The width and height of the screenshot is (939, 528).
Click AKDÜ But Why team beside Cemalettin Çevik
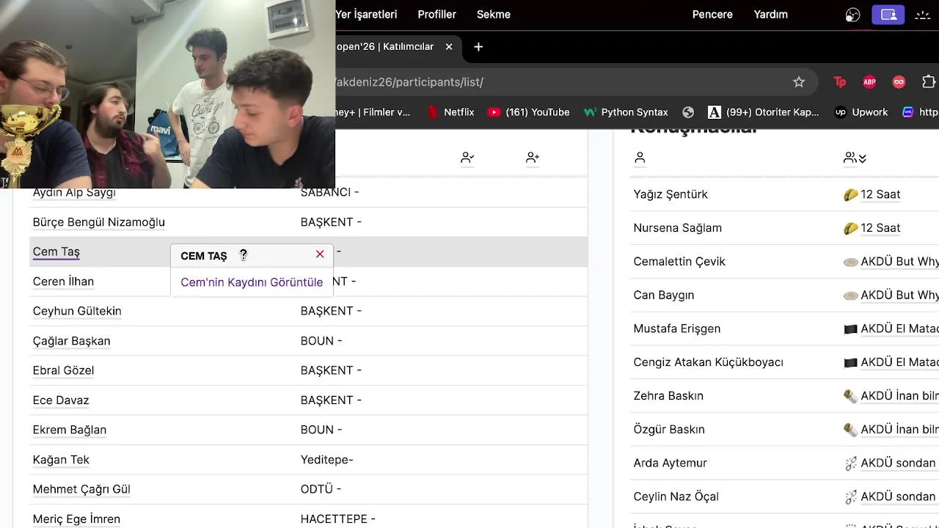pos(899,262)
